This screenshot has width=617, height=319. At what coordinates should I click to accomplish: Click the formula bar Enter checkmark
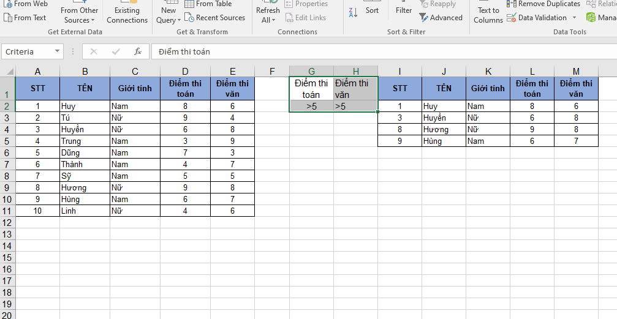(x=116, y=51)
